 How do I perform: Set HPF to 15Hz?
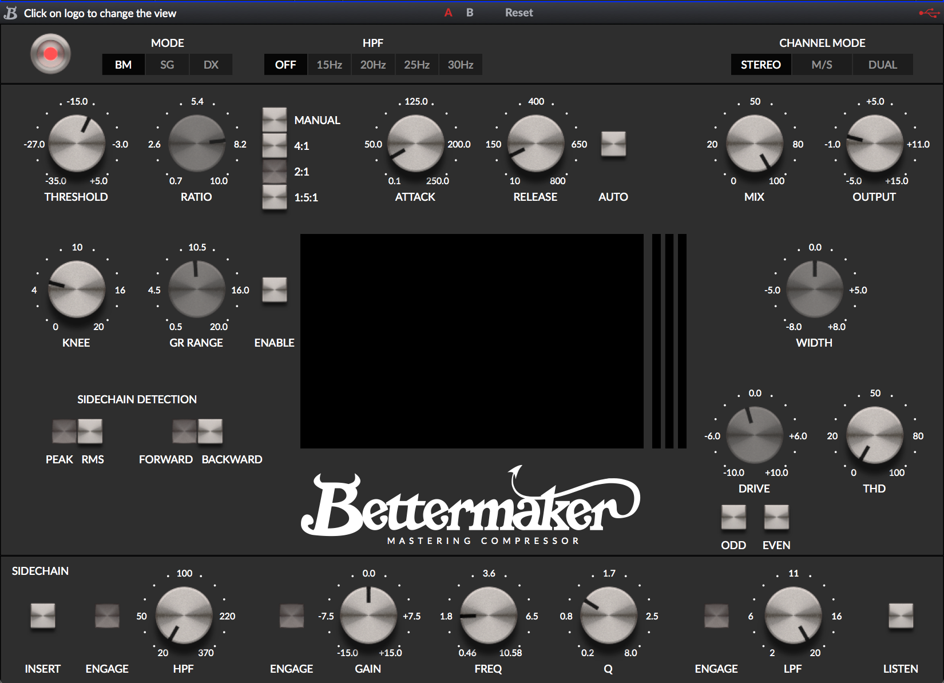[x=330, y=65]
